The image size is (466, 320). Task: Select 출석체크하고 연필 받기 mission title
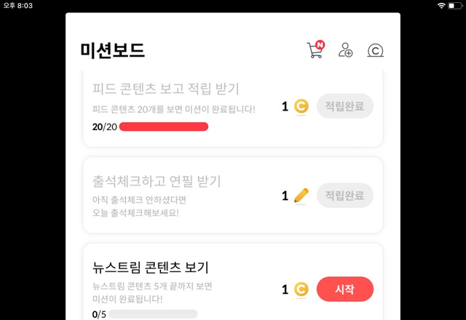pos(157,180)
